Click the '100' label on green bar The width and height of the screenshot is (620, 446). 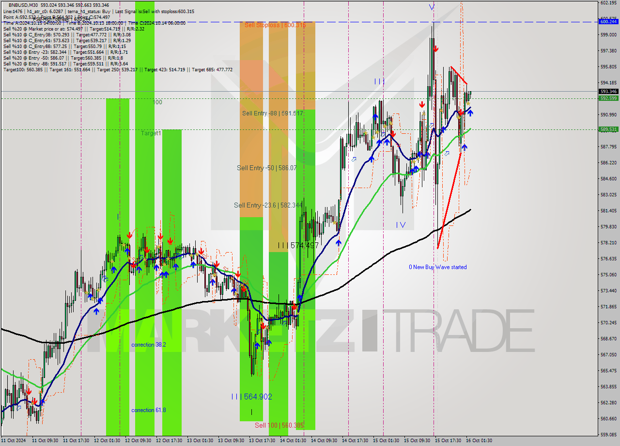(157, 102)
